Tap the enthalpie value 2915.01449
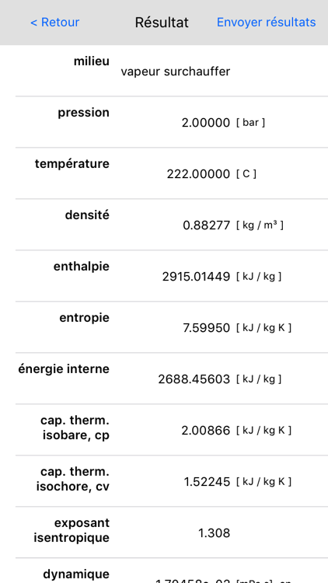This screenshot has width=328, height=583. click(x=197, y=277)
